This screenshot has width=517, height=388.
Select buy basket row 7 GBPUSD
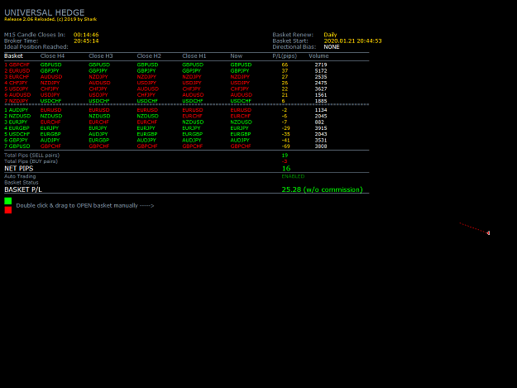pyautogui.click(x=17, y=146)
